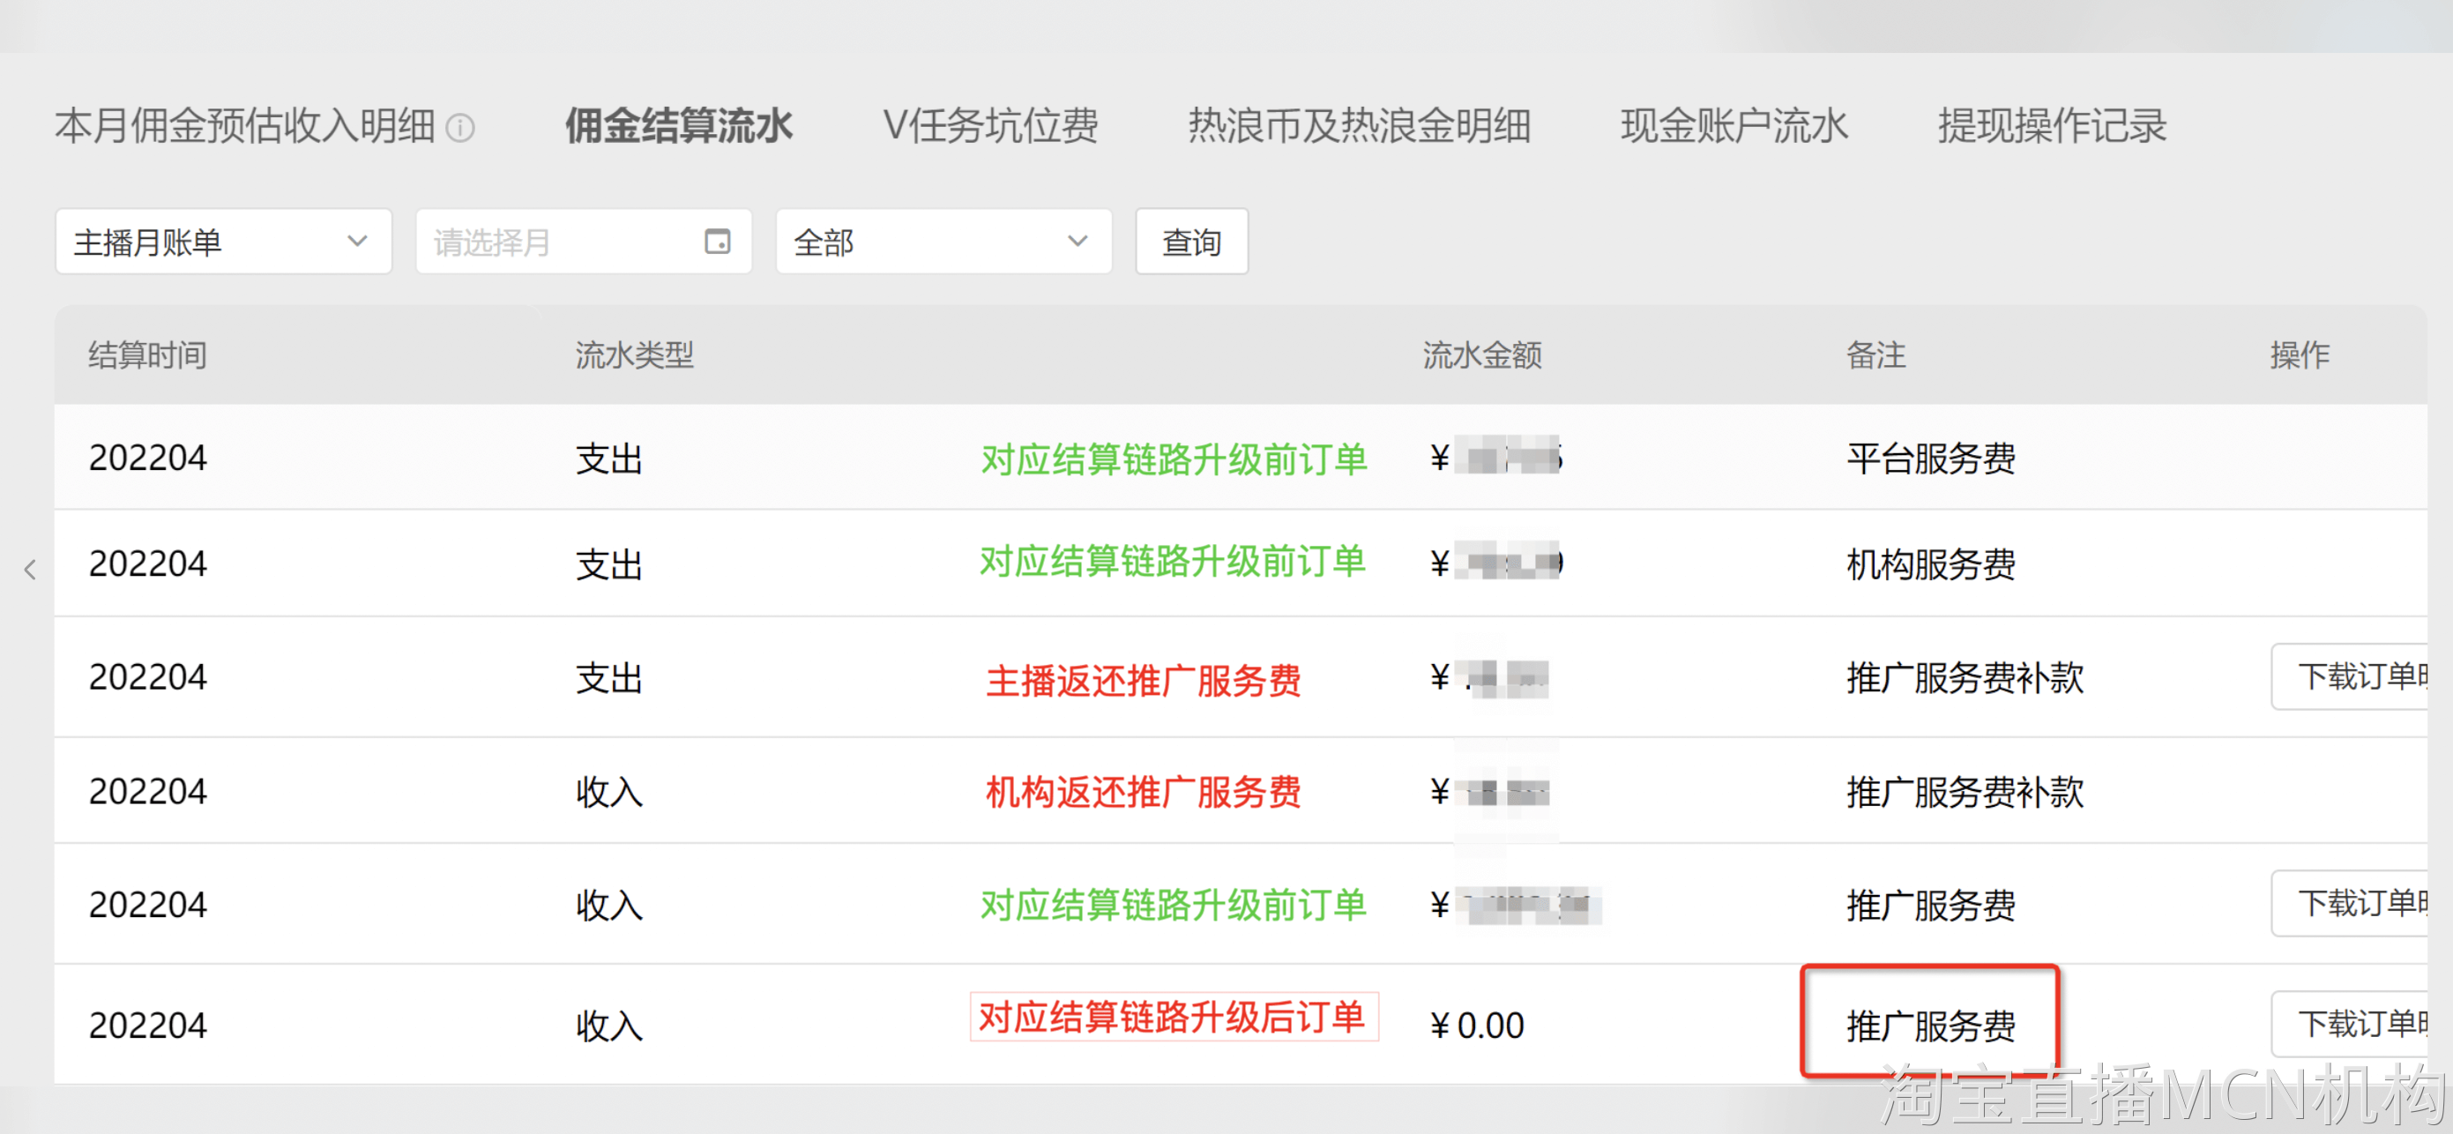The width and height of the screenshot is (2453, 1134).
Task: Click 推广服务费 remark in ¥0.00 row
Action: click(x=1931, y=1026)
